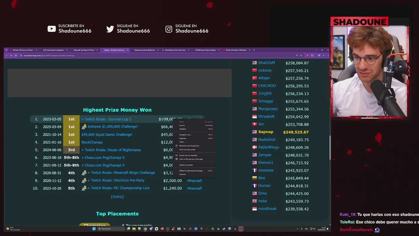Screen dimensions: 419x236
Task: Click the Windows Start button
Action: click(x=94, y=229)
